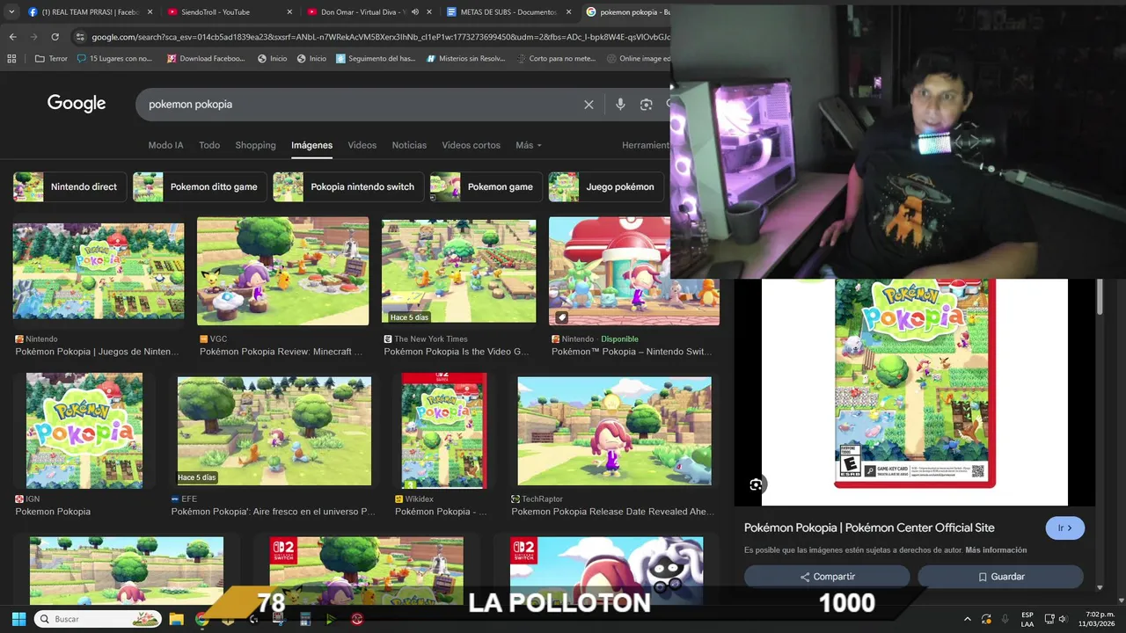This screenshot has height=633, width=1126.
Task: Mute the Don Omar tab audio icon
Action: [x=415, y=12]
